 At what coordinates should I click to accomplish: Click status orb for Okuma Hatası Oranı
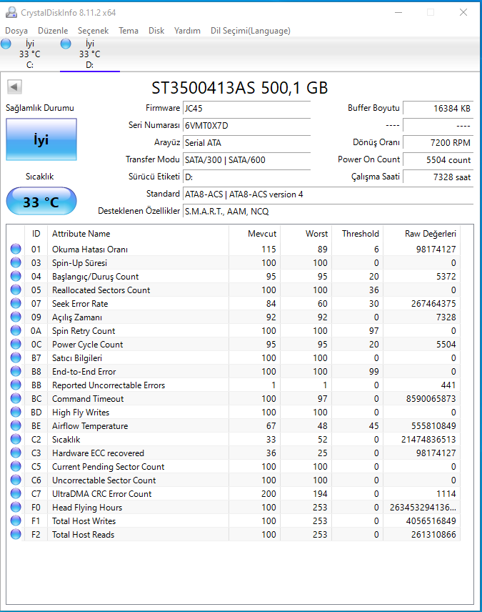tap(16, 249)
